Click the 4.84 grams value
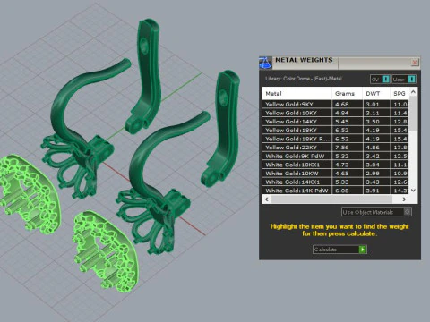430x322 pixels. tap(341, 113)
